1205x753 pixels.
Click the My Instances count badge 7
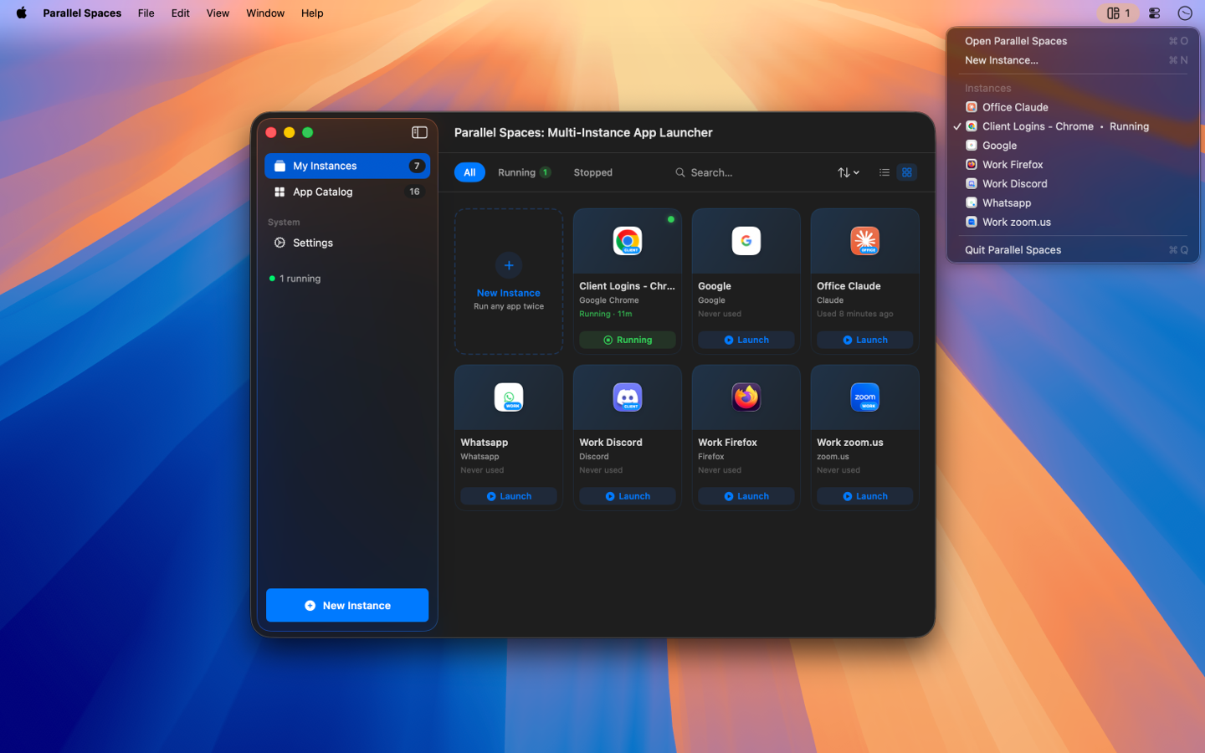tap(417, 166)
